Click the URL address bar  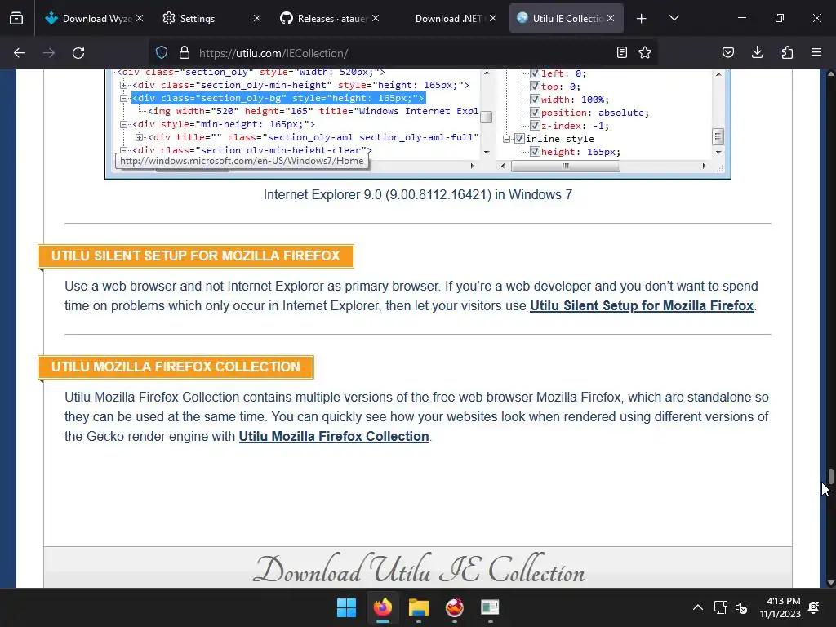(x=402, y=53)
